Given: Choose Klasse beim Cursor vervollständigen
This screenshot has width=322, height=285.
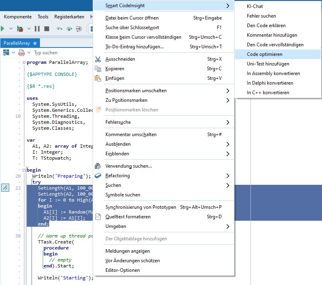Looking at the screenshot, I should pos(163,37).
